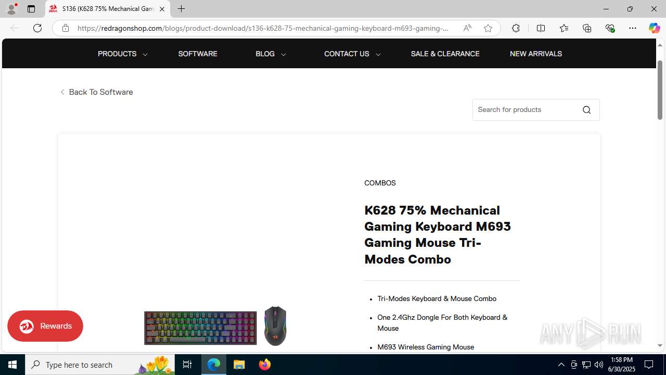Screen dimensions: 666x375
Task: Open network status tray icon
Action: coord(586,365)
